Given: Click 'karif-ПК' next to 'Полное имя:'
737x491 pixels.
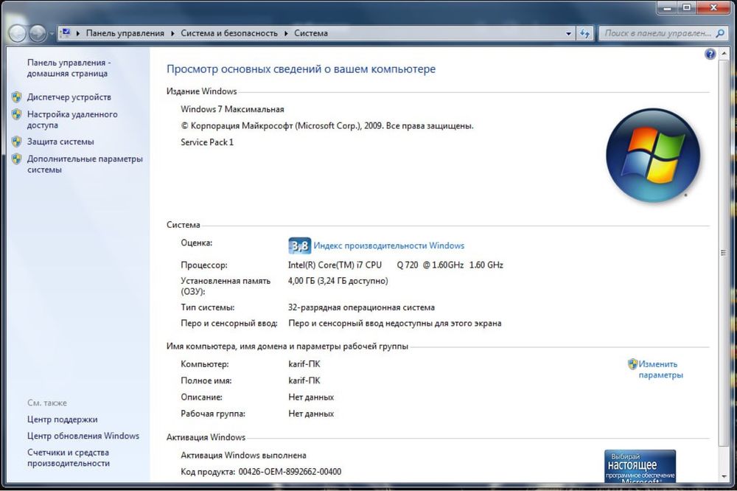Looking at the screenshot, I should coord(304,380).
